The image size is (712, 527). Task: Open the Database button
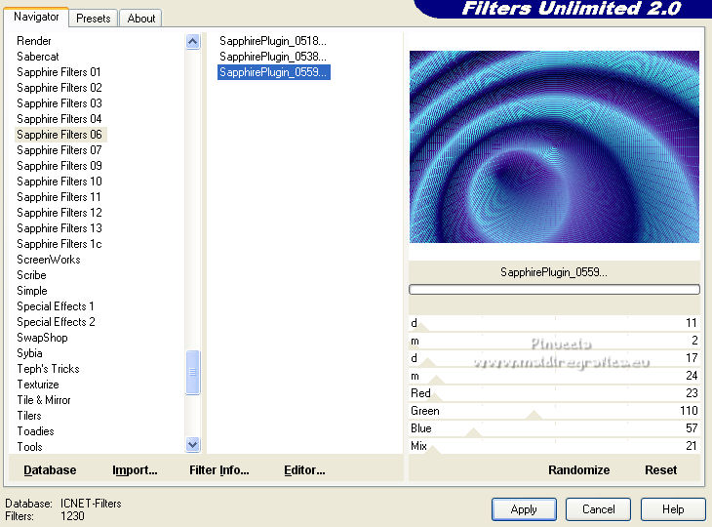(x=50, y=470)
